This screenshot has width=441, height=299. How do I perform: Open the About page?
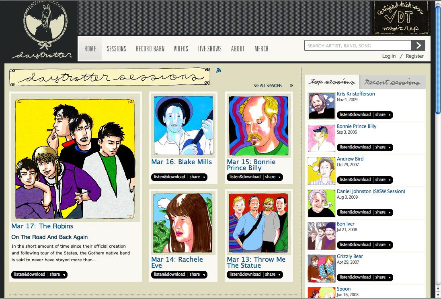click(x=238, y=49)
